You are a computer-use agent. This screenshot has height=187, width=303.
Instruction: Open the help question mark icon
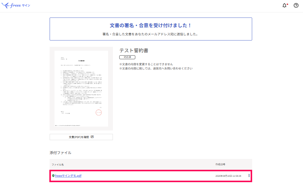(296, 5)
